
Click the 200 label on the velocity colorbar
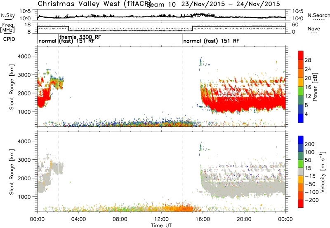click(x=310, y=144)
